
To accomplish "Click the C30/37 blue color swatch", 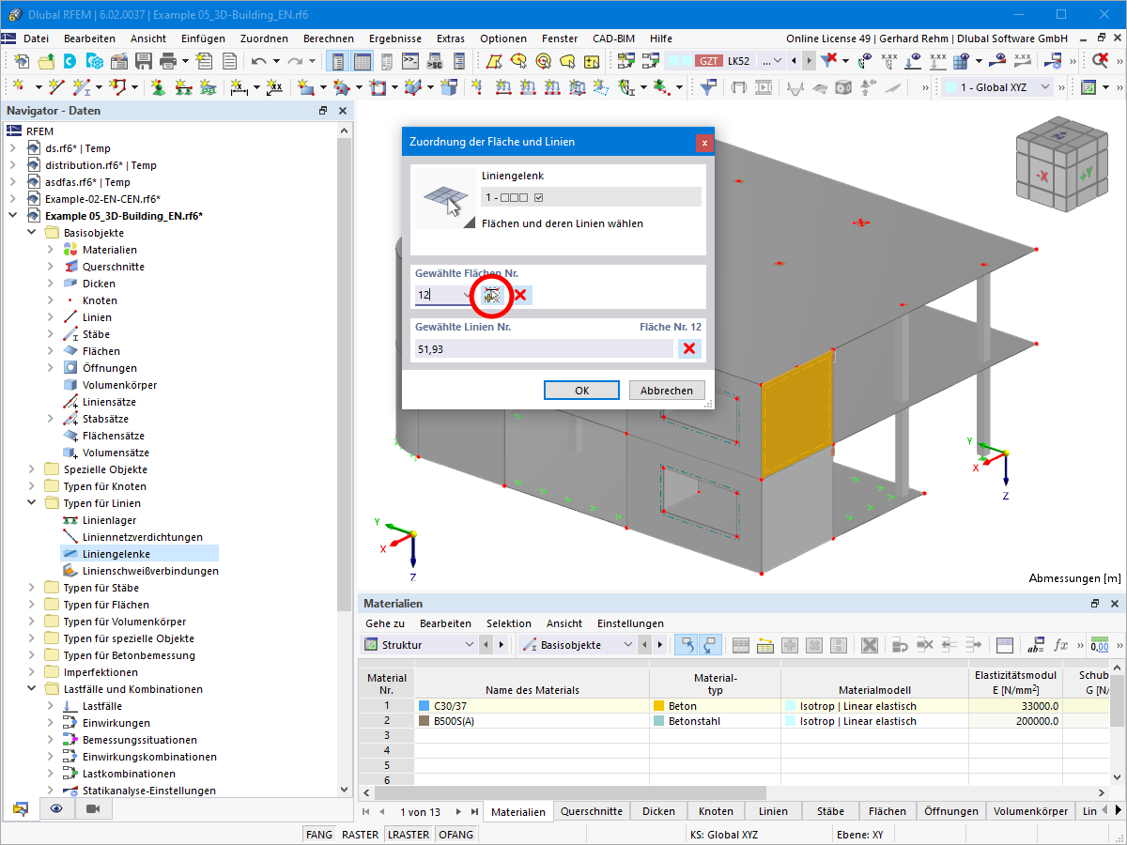I will coord(424,706).
